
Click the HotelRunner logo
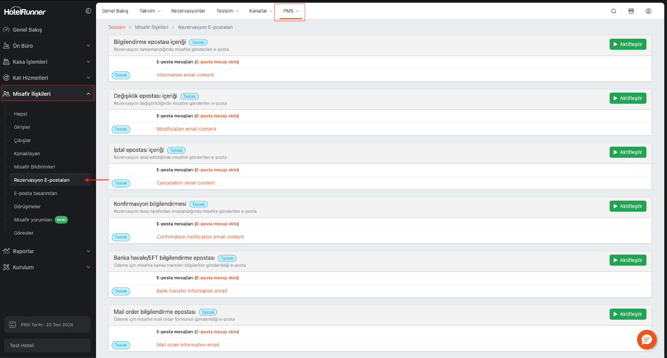click(x=25, y=11)
